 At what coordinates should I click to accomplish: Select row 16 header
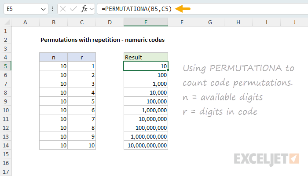[5, 163]
